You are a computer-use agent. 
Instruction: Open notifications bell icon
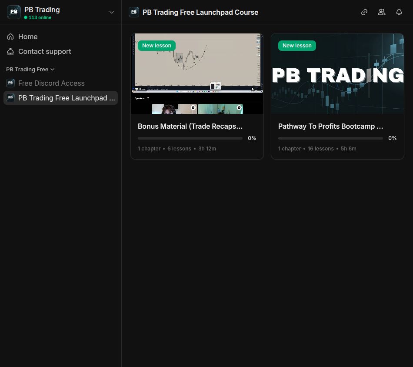[x=399, y=12]
